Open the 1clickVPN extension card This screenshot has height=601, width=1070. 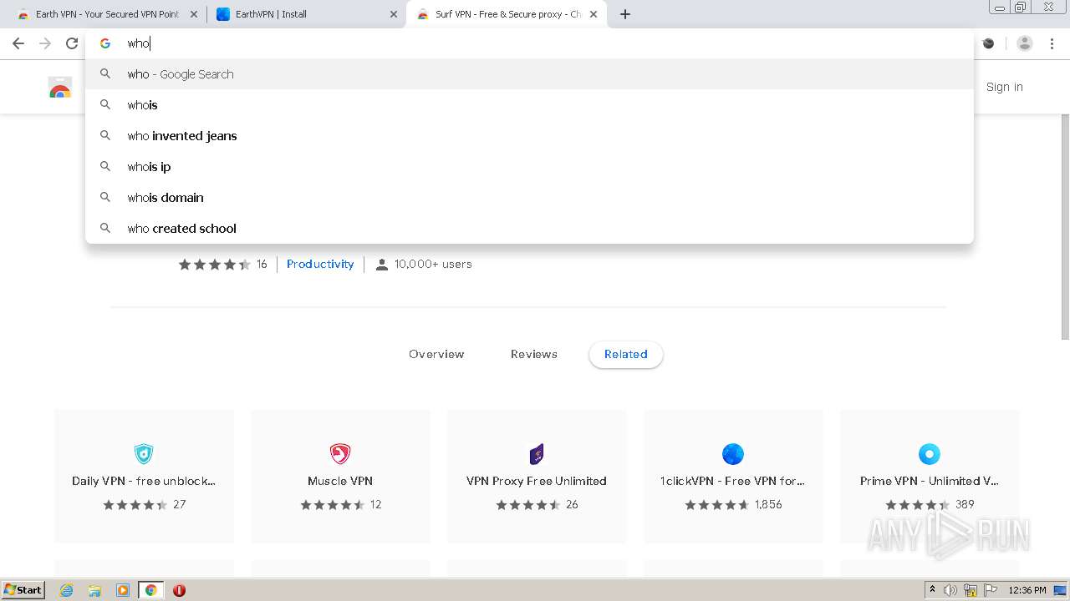coord(733,476)
